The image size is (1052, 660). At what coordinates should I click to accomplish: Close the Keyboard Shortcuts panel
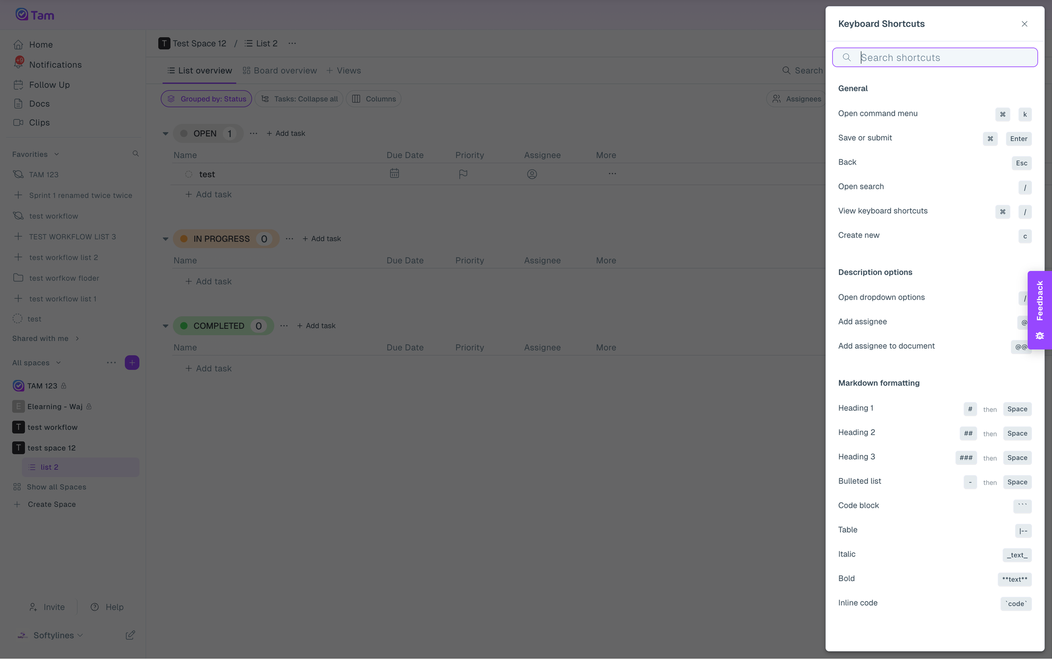[1024, 24]
